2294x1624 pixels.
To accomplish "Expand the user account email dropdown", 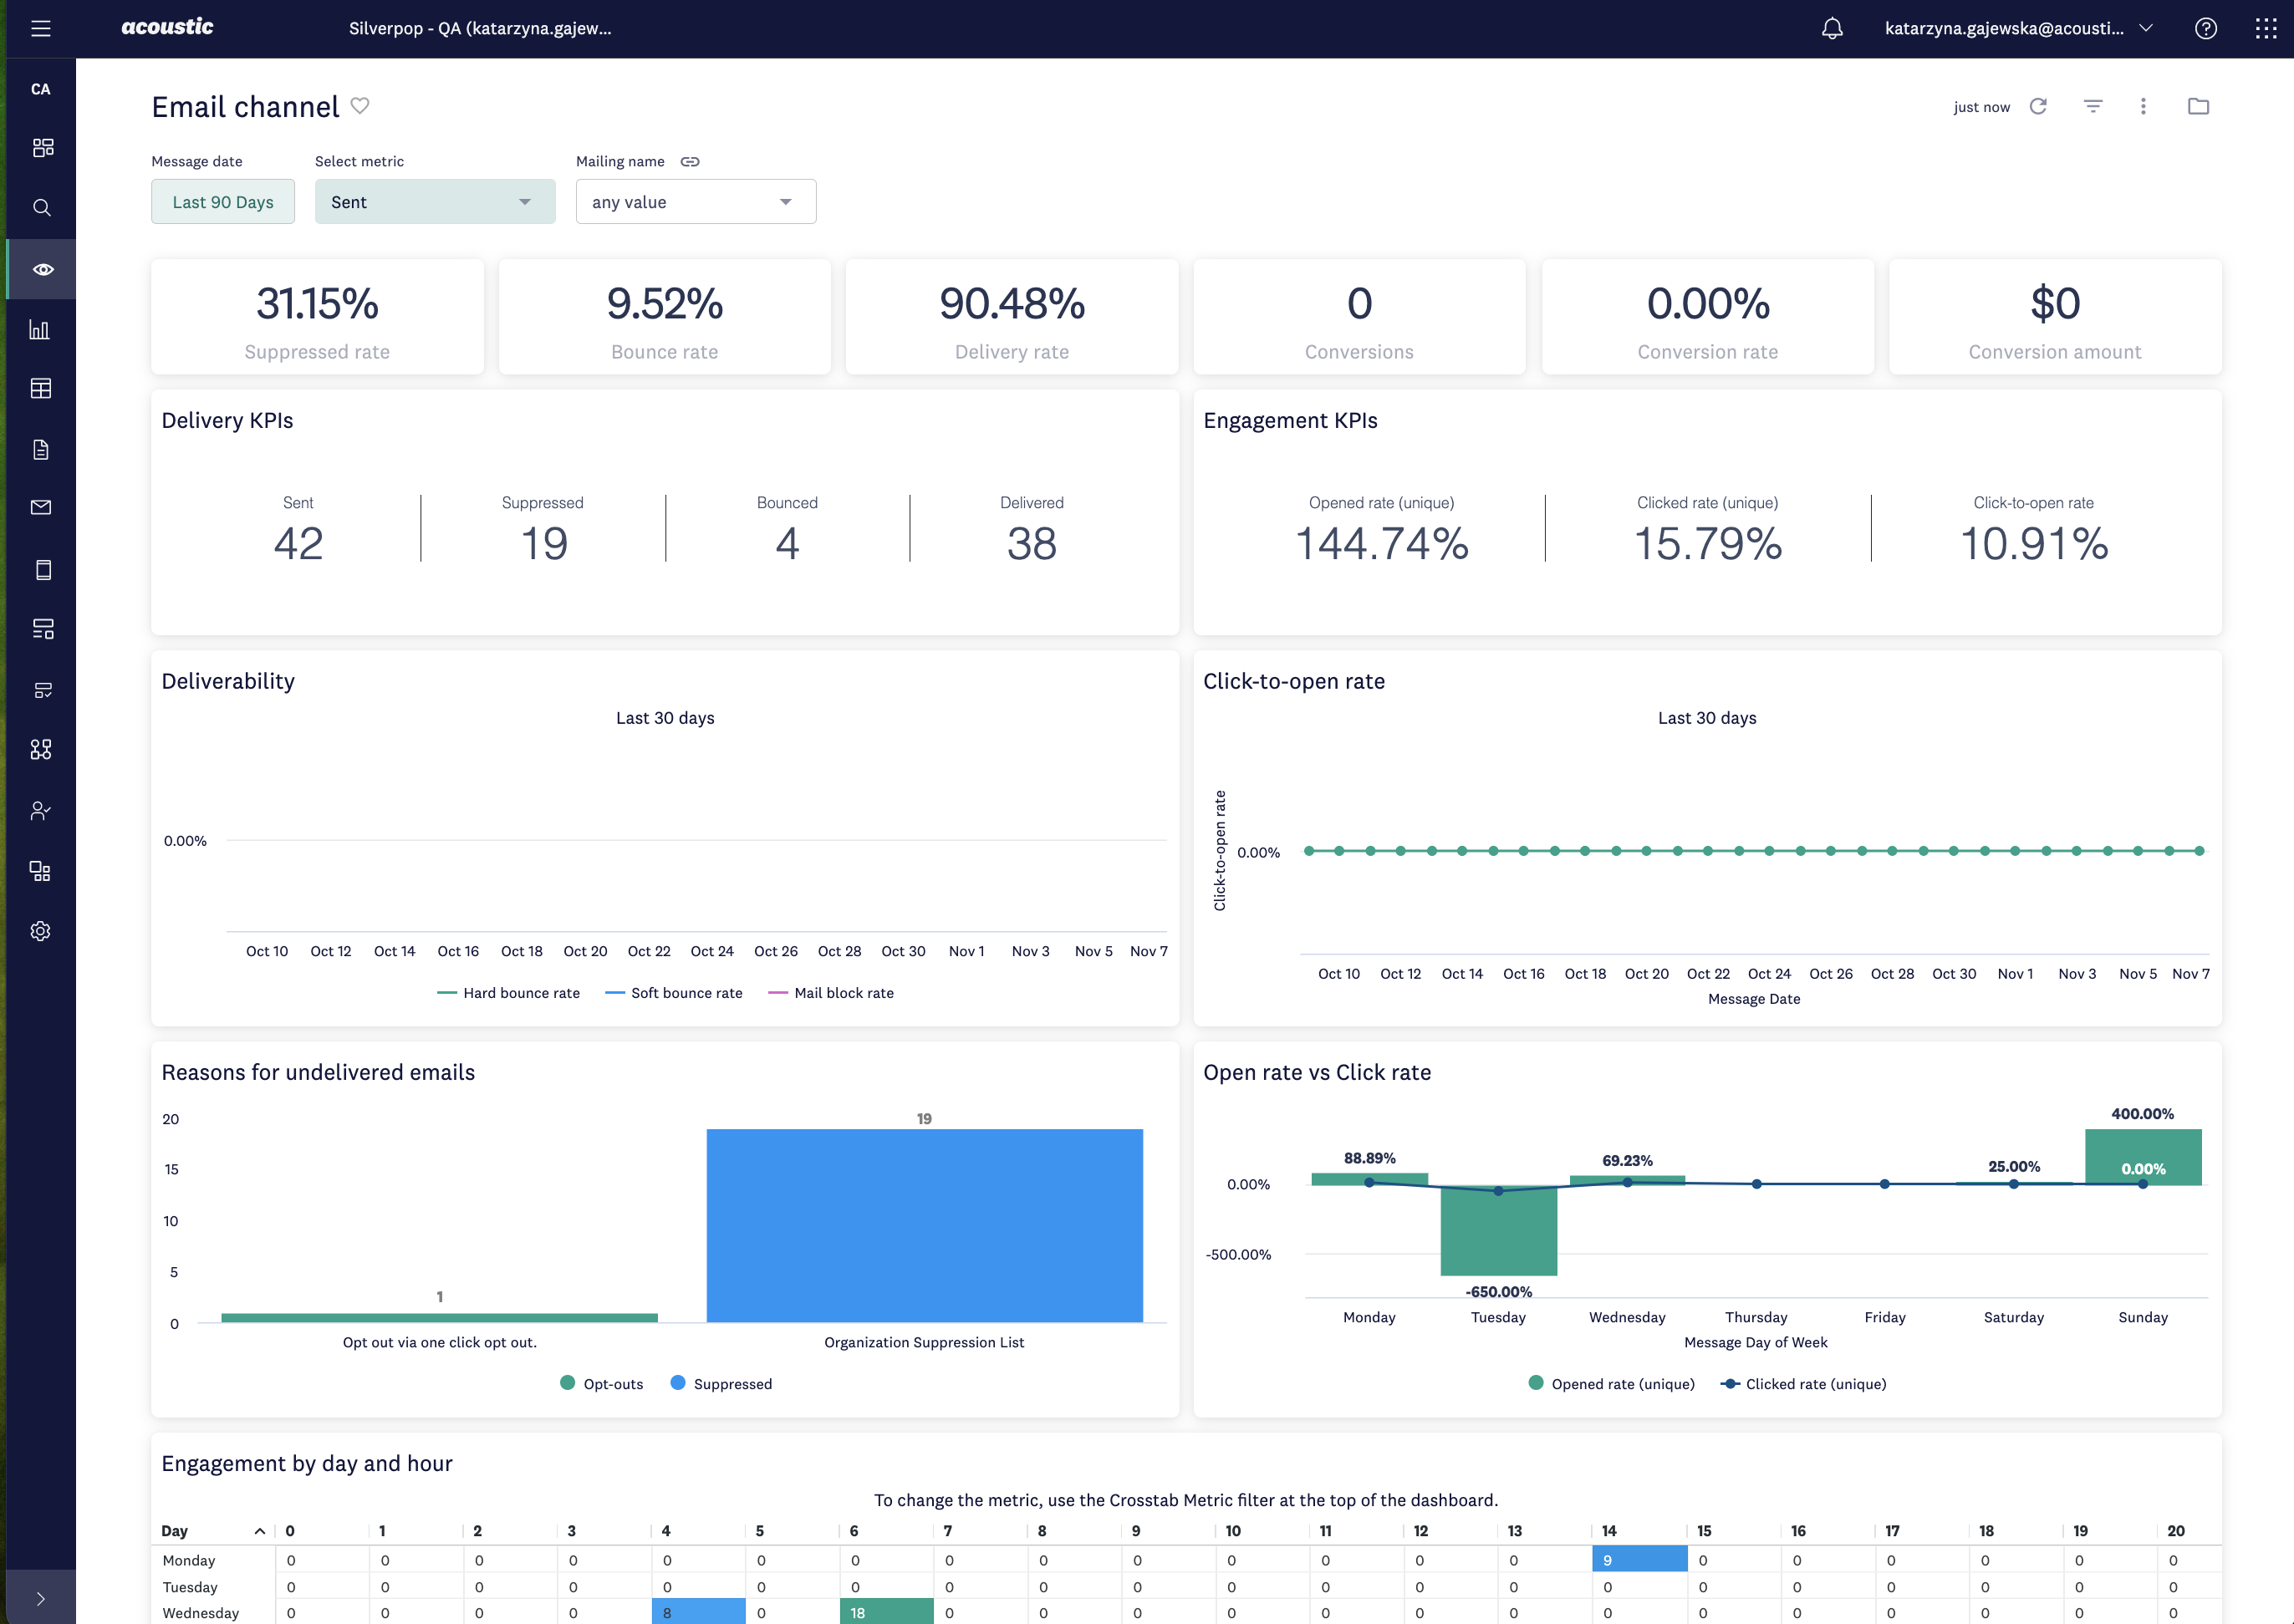I will point(2018,28).
